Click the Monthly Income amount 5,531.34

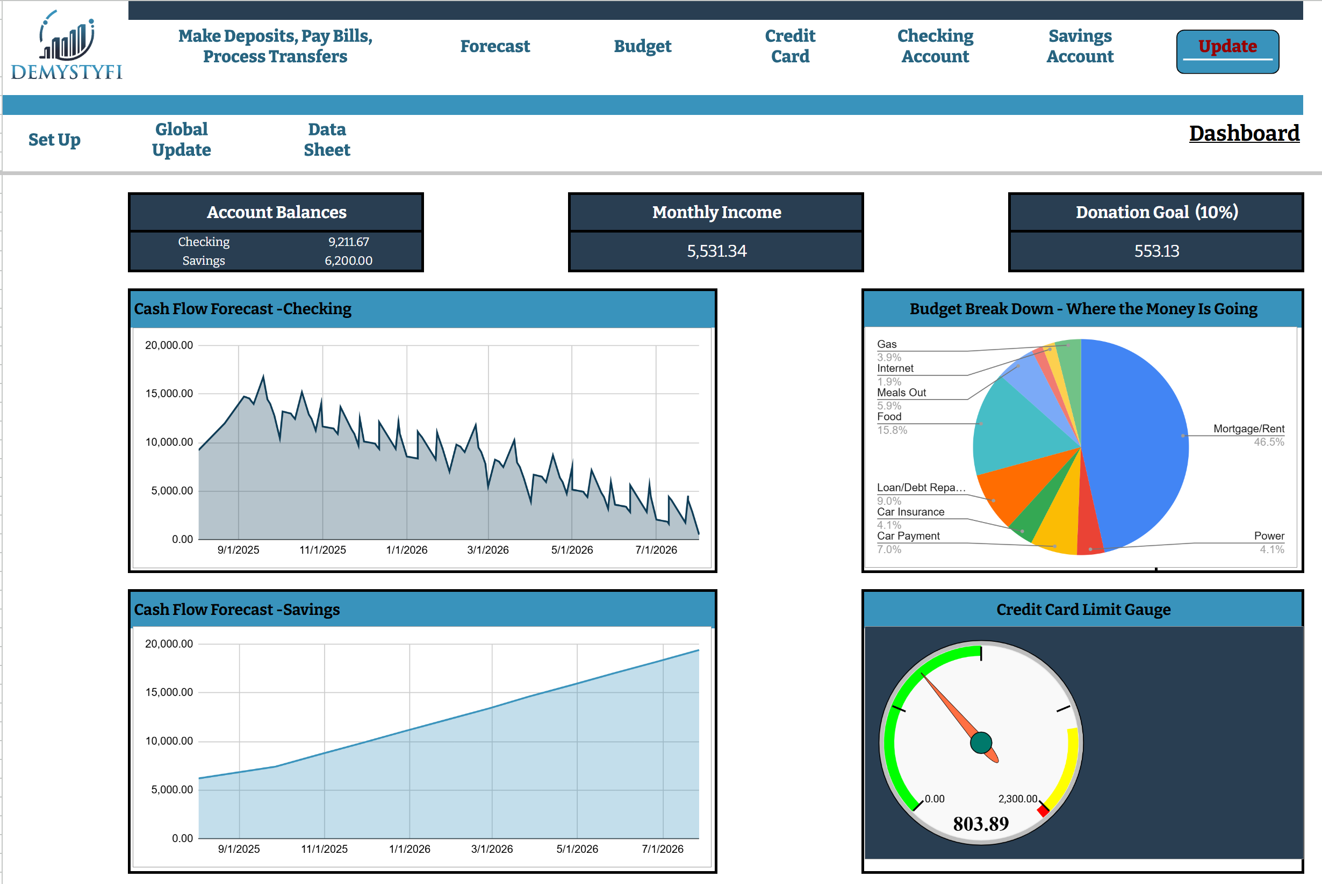[716, 251]
